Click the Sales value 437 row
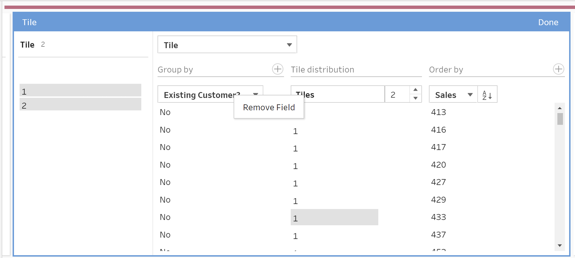This screenshot has height=258, width=575. 438,235
